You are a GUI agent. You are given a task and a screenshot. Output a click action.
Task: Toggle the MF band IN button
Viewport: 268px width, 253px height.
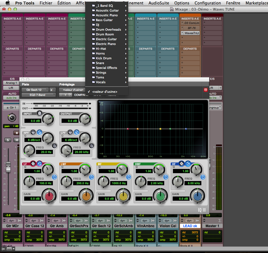[x=129, y=177]
